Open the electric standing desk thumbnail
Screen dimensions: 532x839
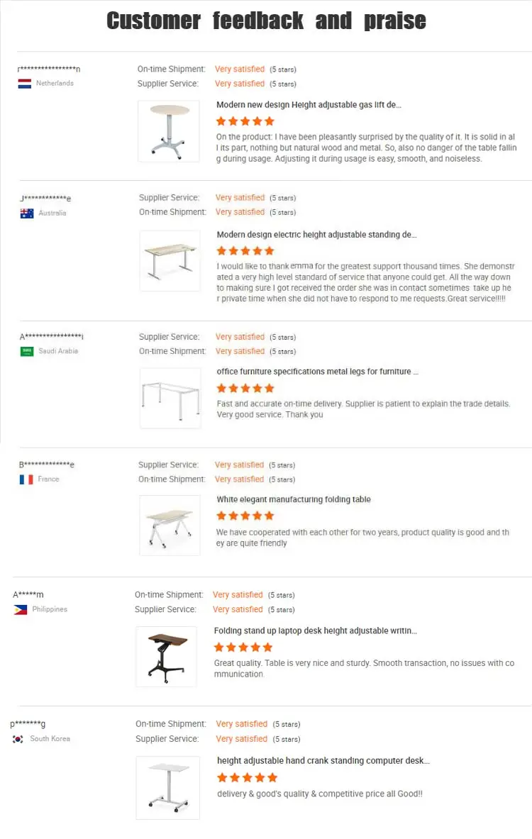(x=170, y=260)
